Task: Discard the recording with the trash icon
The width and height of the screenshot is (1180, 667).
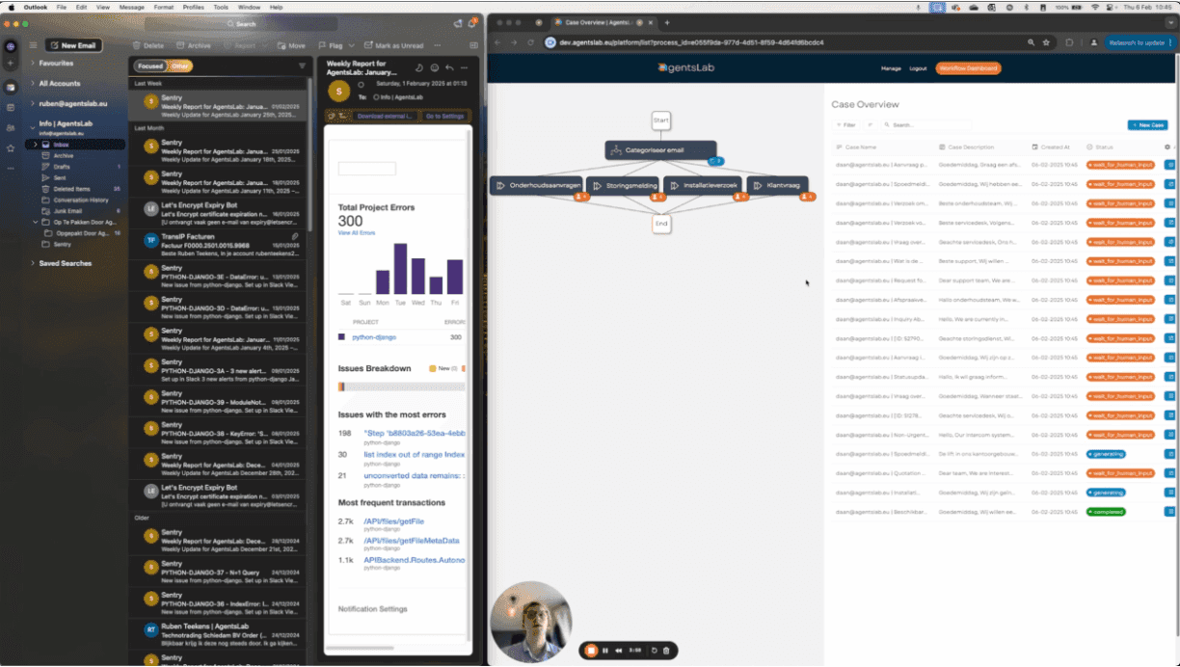Action: (665, 651)
